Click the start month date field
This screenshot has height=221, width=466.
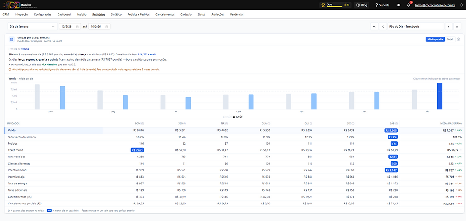[69, 27]
